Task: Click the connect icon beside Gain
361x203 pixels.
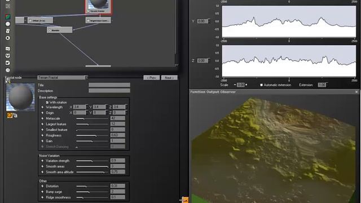Action: pyautogui.click(x=42, y=141)
